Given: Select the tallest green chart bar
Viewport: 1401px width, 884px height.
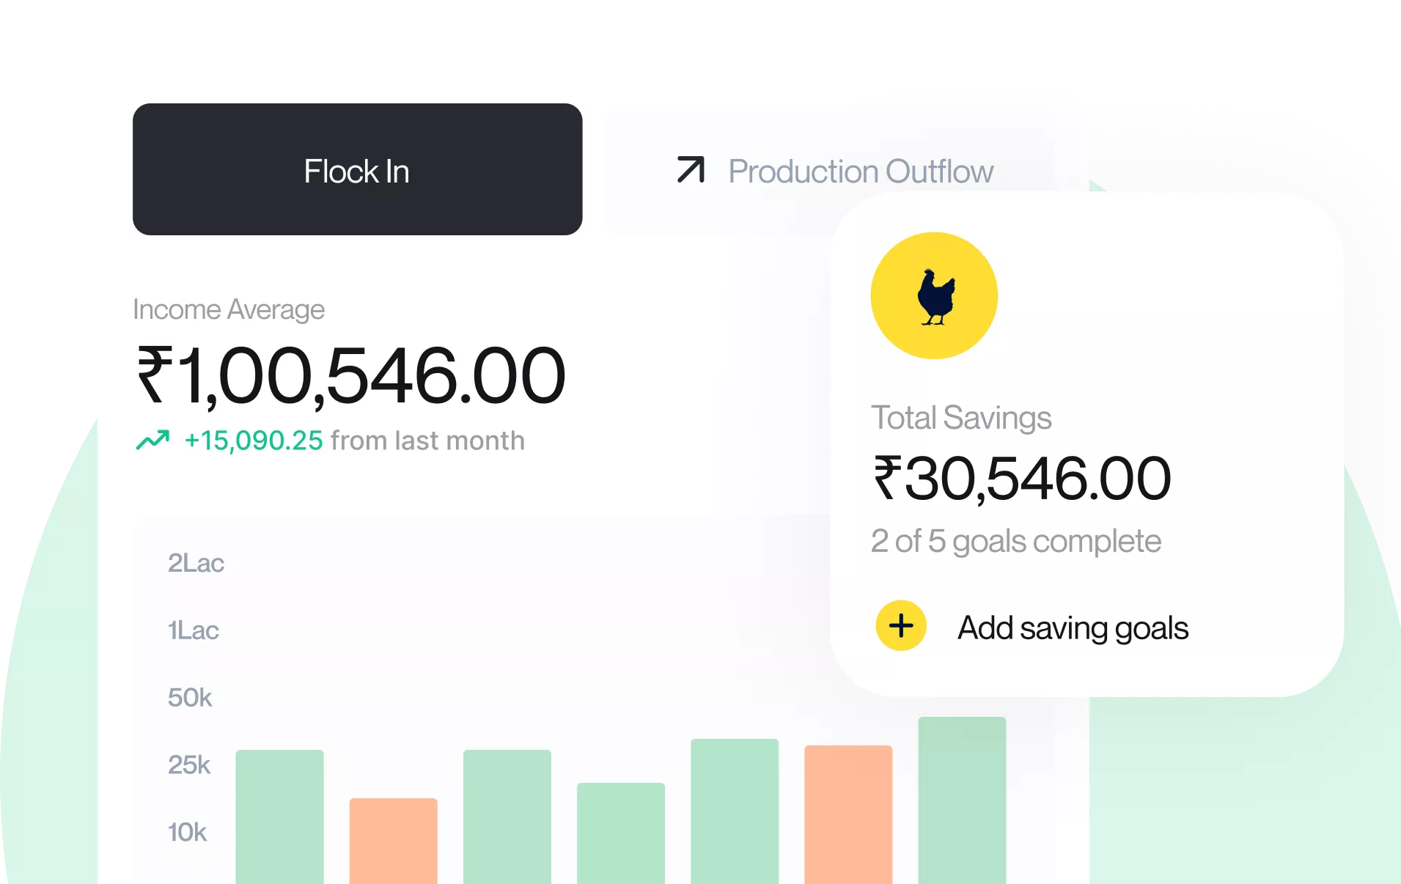Looking at the screenshot, I should 961,799.
